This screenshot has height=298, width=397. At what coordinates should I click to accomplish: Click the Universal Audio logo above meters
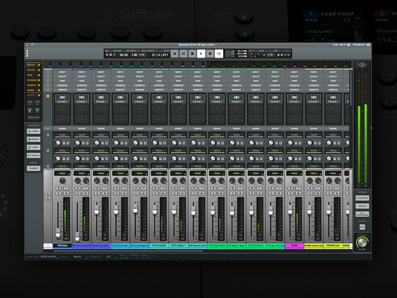click(x=362, y=65)
